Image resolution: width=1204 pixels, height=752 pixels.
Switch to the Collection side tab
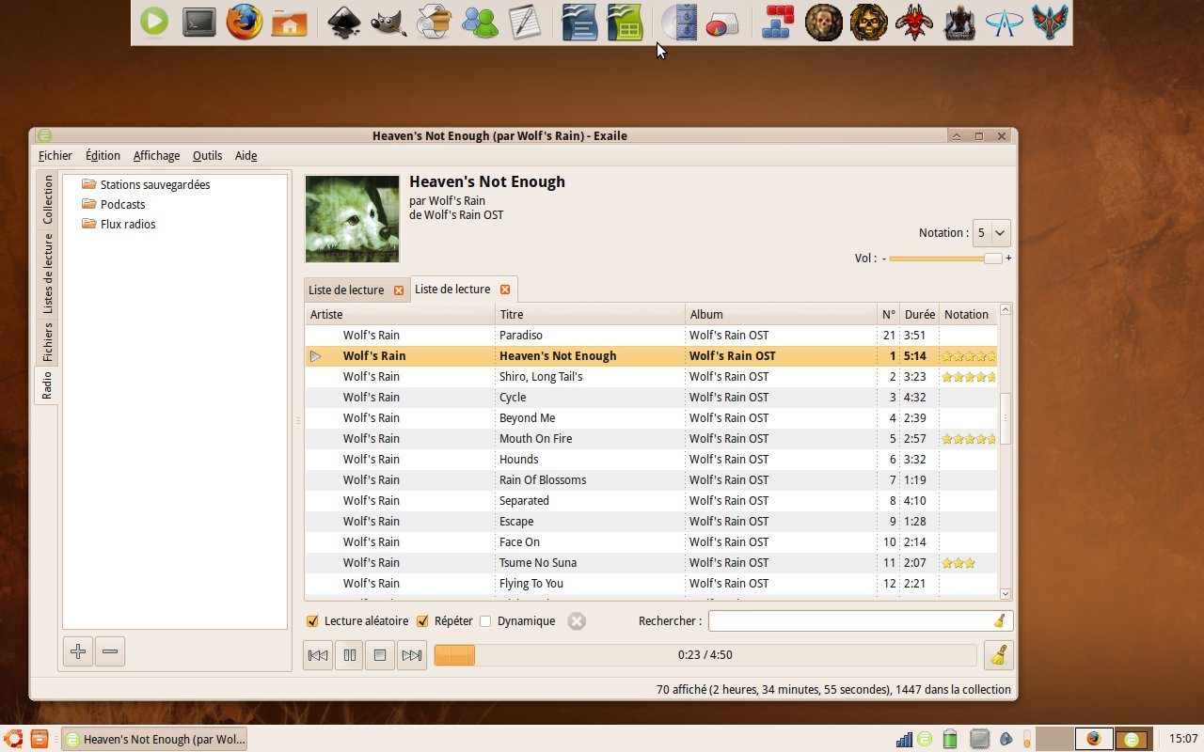(x=47, y=199)
